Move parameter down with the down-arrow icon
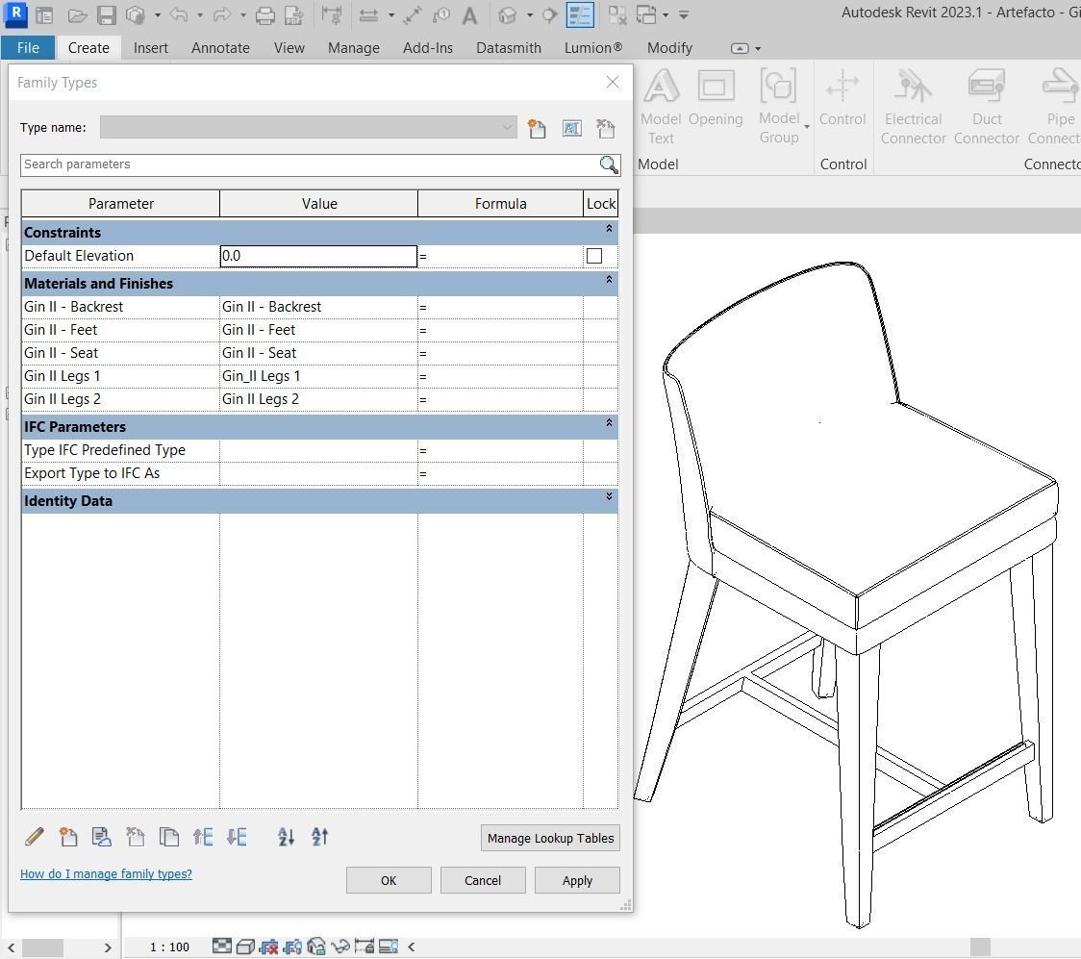Screen dimensions: 1081x959 pyautogui.click(x=237, y=837)
